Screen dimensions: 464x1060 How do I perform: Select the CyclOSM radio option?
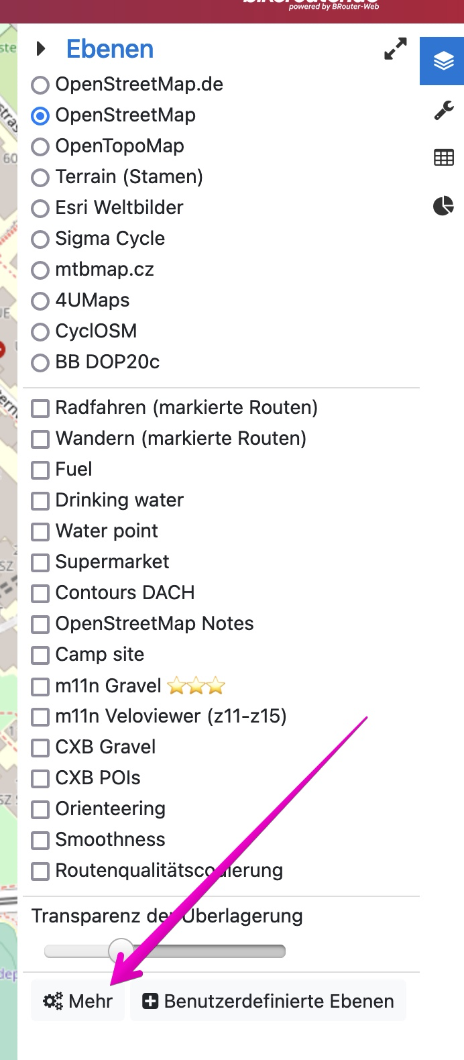click(41, 332)
